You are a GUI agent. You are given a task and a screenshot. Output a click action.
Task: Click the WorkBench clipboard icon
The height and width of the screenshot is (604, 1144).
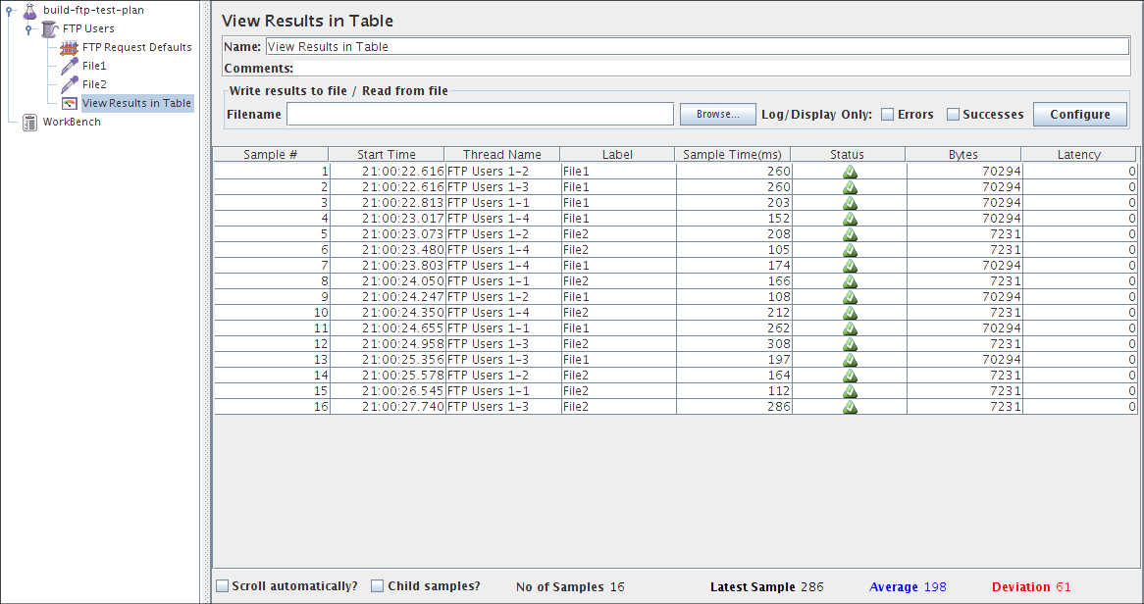[x=30, y=122]
